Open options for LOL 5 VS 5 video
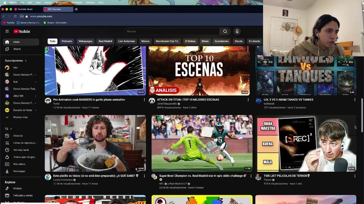 coord(355,100)
